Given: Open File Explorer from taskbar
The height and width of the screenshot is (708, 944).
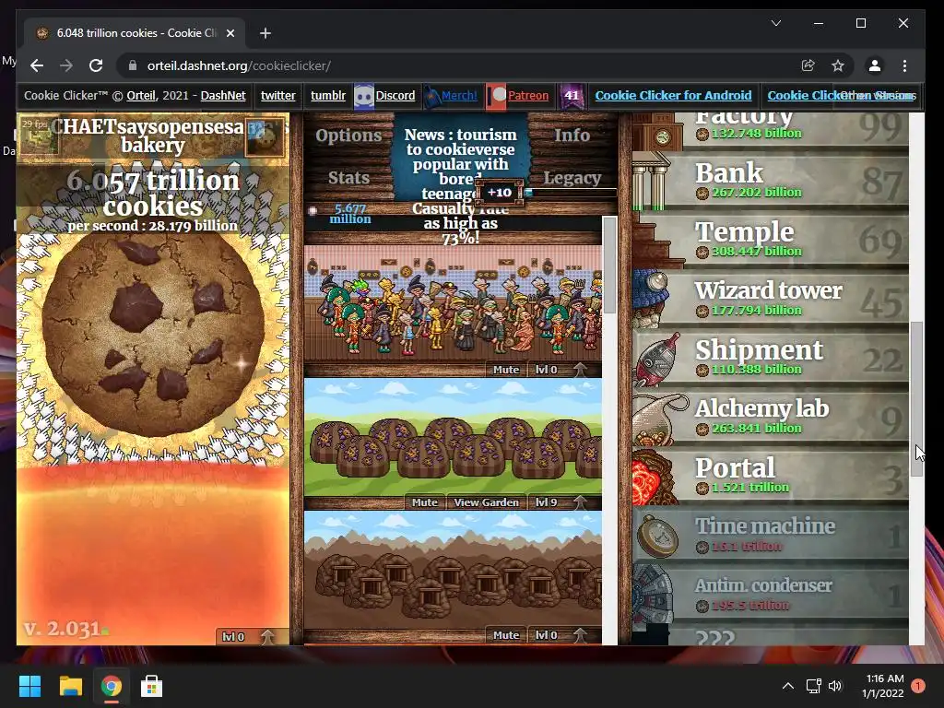Looking at the screenshot, I should pos(70,686).
